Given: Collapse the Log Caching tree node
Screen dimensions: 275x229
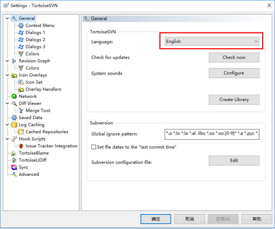Looking at the screenshot, I should (7, 125).
